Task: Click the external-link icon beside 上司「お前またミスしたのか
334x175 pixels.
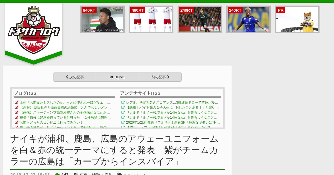Action: click(x=17, y=102)
